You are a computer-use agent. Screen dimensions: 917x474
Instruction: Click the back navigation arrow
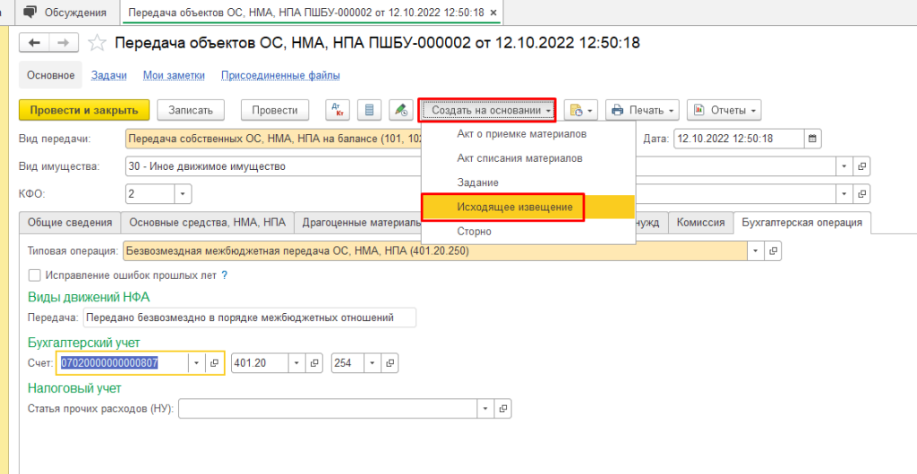coord(35,43)
